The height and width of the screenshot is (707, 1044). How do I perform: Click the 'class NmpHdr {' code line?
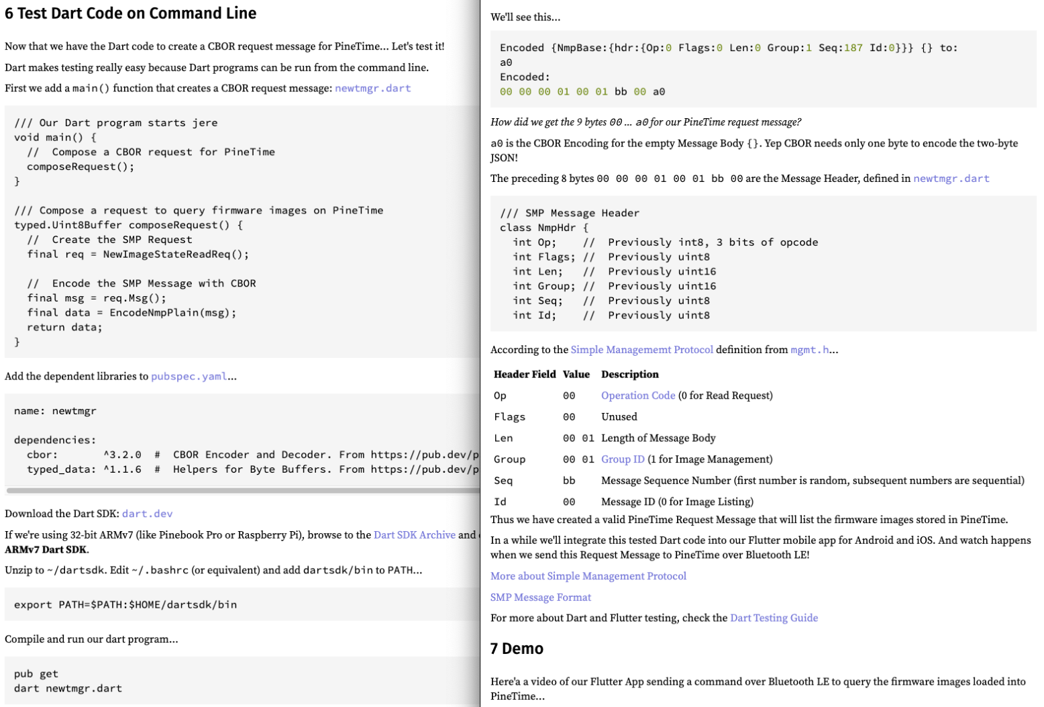point(543,228)
